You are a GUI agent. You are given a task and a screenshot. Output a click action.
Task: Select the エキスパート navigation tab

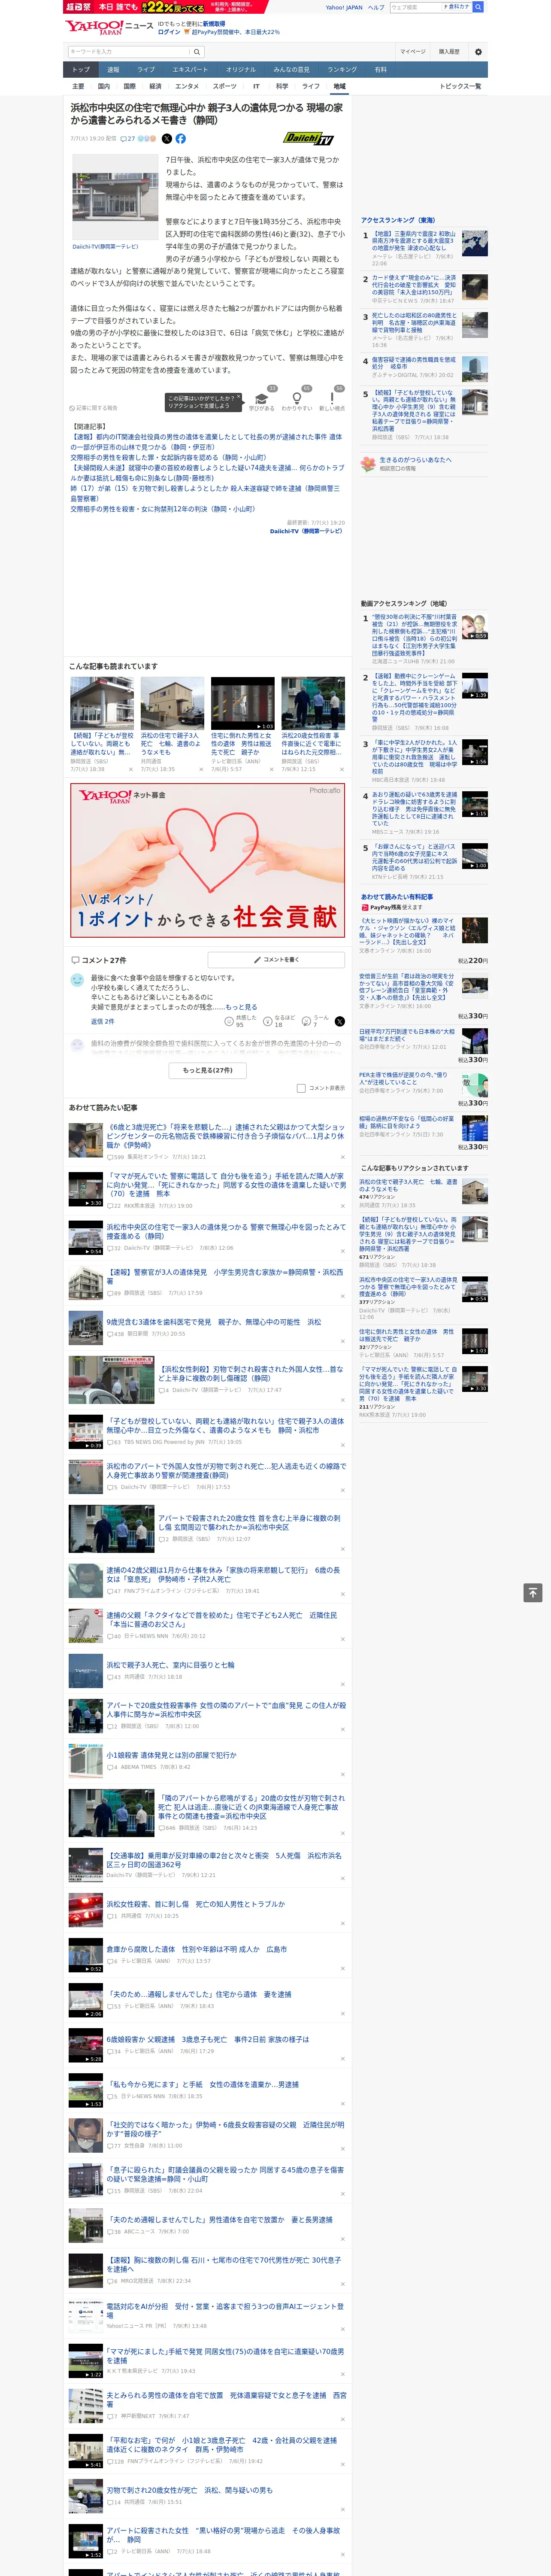(190, 69)
